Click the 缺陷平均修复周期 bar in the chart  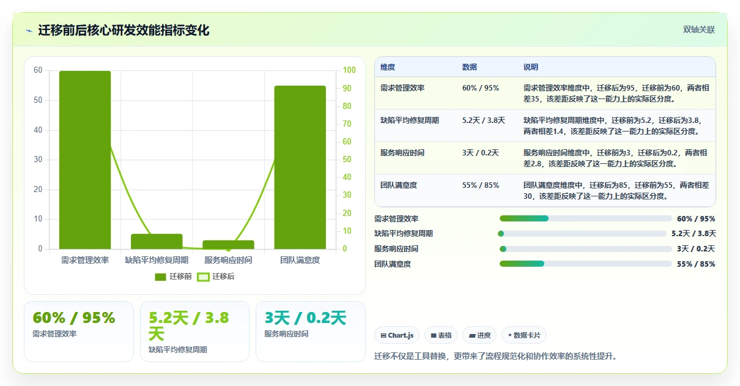[157, 241]
